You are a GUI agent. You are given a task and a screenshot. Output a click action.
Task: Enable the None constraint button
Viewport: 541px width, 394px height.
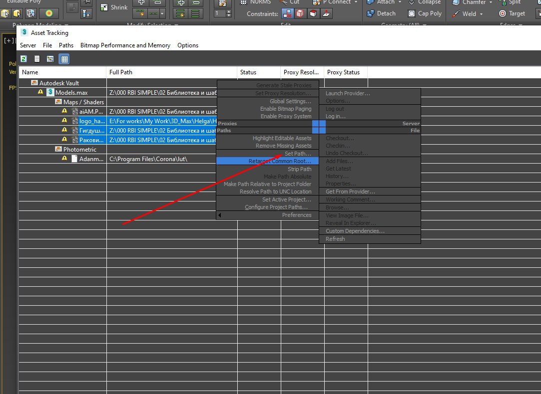(287, 14)
